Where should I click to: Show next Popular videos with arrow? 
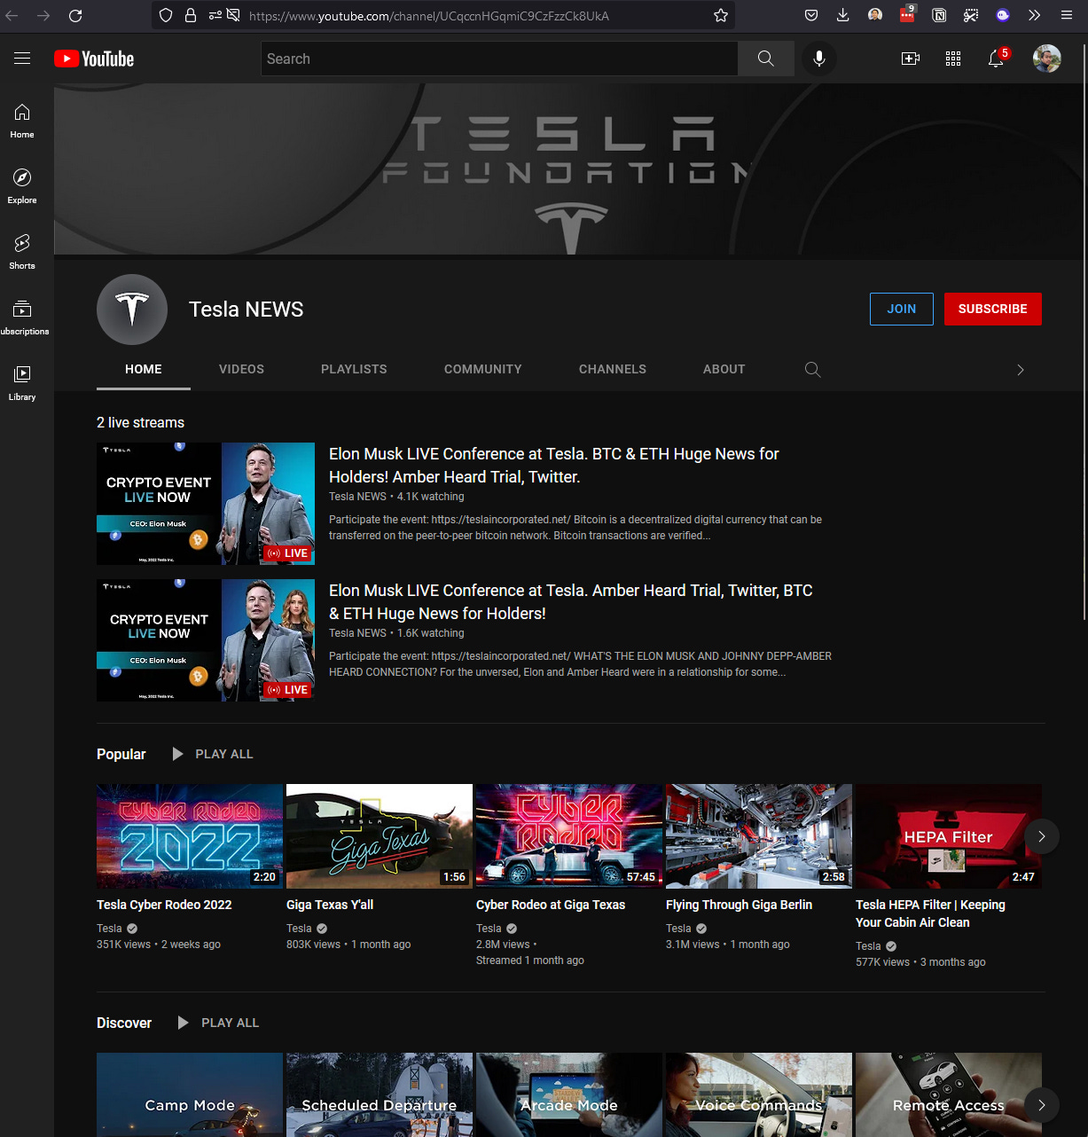point(1042,836)
